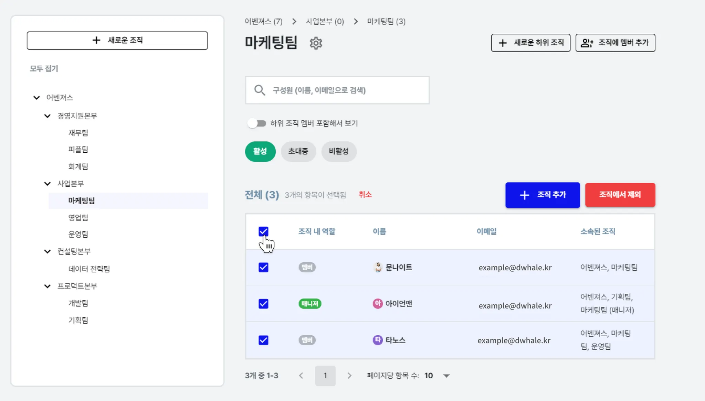Viewport: 705px width, 401px height.
Task: Go to previous page arrow
Action: 301,376
